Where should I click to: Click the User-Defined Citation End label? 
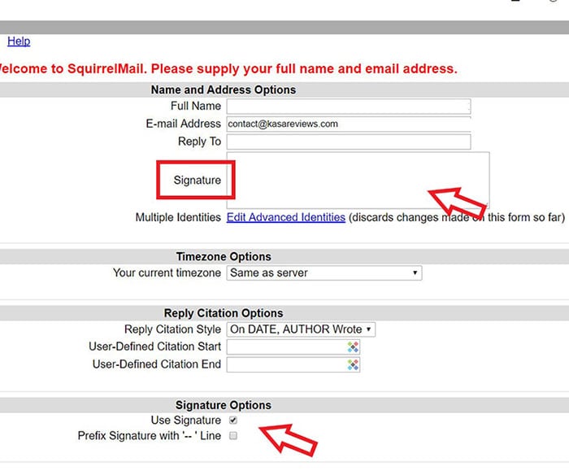tap(157, 364)
